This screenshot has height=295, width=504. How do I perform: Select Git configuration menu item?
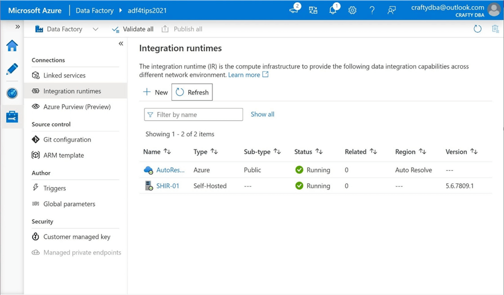67,139
